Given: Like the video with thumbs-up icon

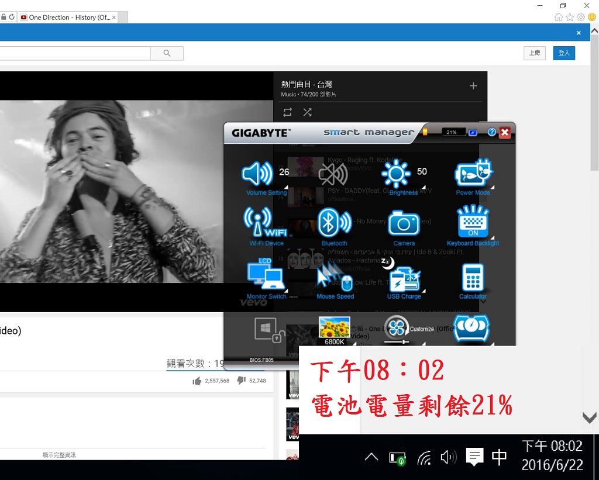Looking at the screenshot, I should click(197, 381).
